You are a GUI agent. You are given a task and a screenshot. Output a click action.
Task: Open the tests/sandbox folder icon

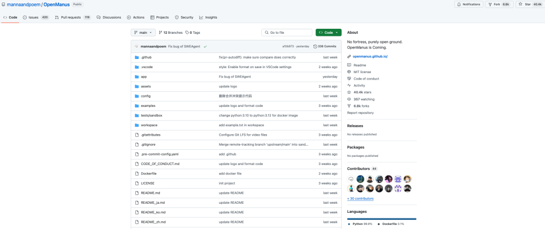pos(137,116)
